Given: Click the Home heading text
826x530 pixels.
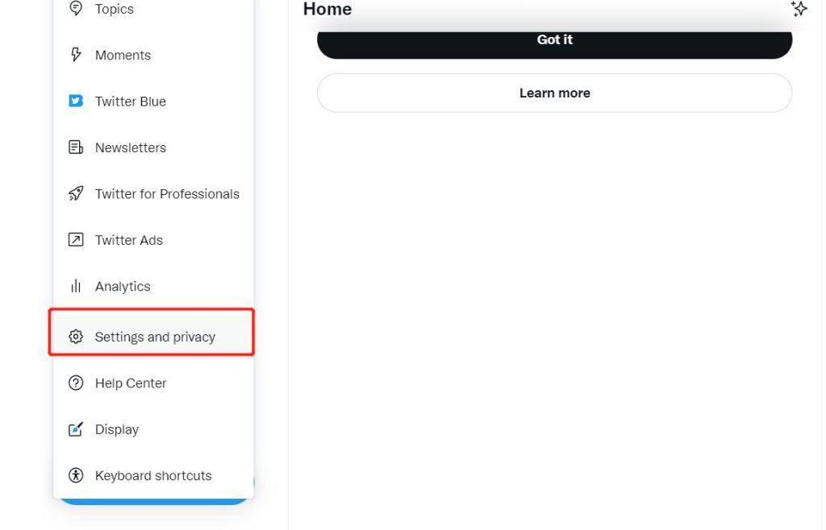Looking at the screenshot, I should pyautogui.click(x=327, y=10).
